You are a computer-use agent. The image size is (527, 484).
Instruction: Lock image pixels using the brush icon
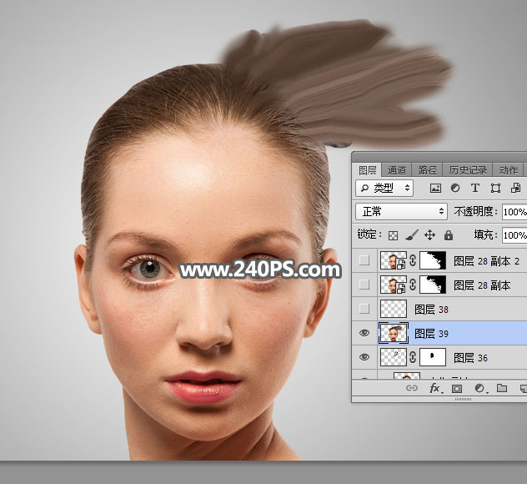(x=412, y=235)
